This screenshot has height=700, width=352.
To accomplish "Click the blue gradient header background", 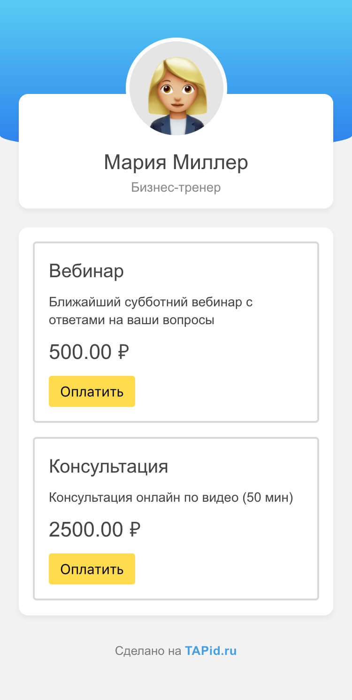I will pos(61,47).
